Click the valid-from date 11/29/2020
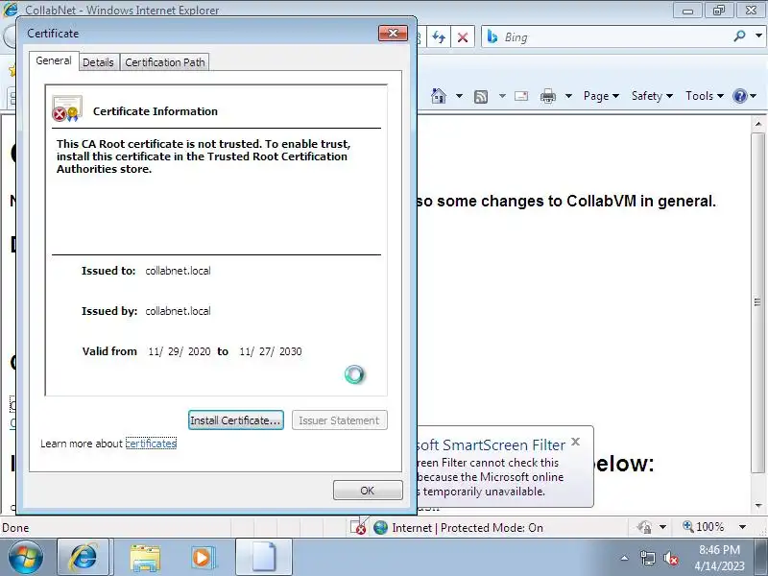The width and height of the screenshot is (768, 576). click(x=180, y=351)
